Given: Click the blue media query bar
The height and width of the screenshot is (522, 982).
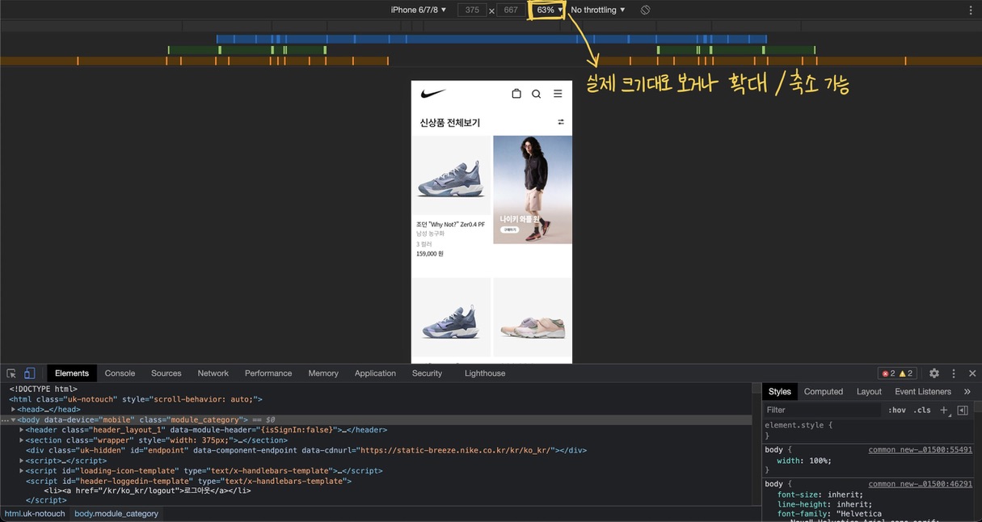Looking at the screenshot, I should [491, 39].
